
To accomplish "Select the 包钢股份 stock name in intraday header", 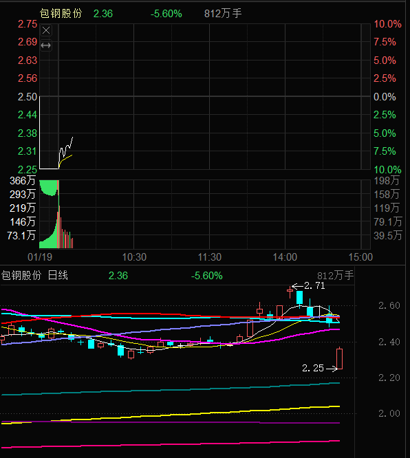I will click(x=61, y=14).
